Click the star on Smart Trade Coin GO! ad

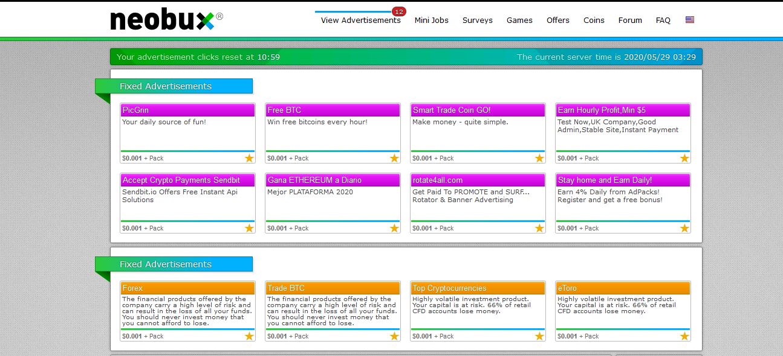point(539,158)
